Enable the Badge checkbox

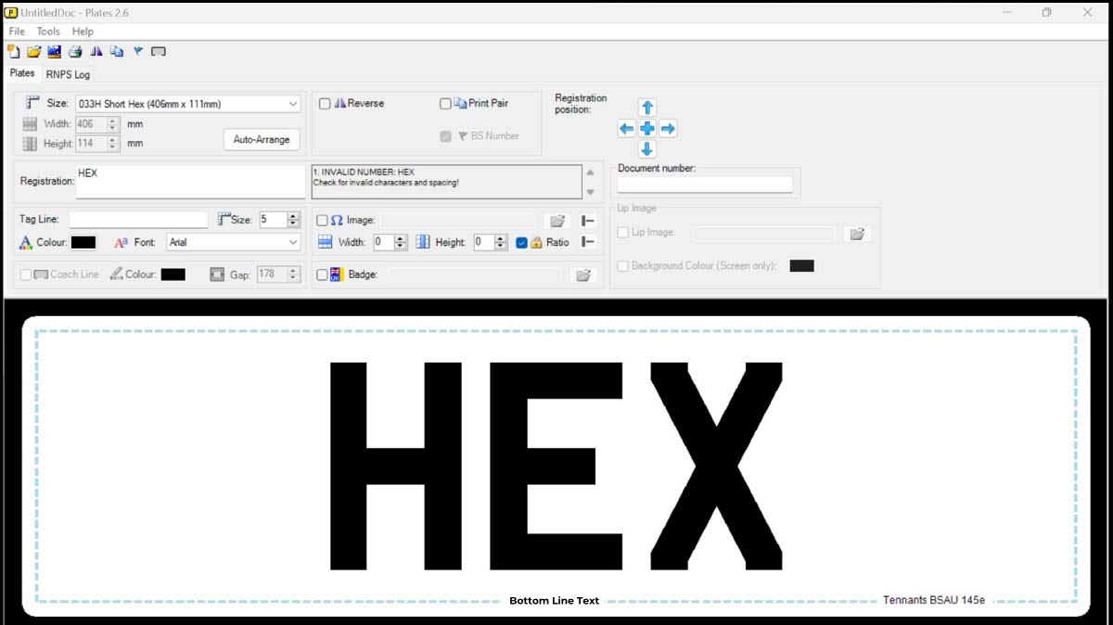click(322, 275)
